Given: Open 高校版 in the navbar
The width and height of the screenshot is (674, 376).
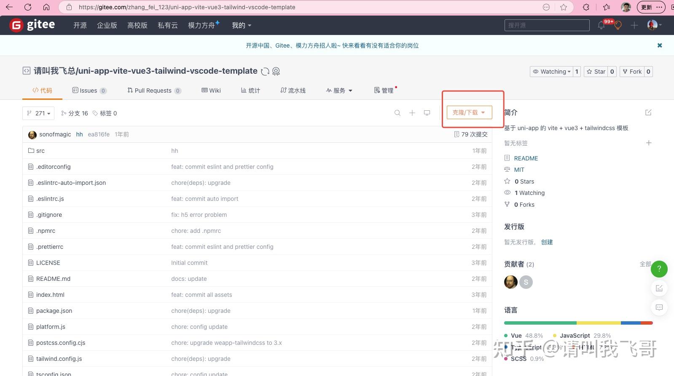Looking at the screenshot, I should click(137, 25).
